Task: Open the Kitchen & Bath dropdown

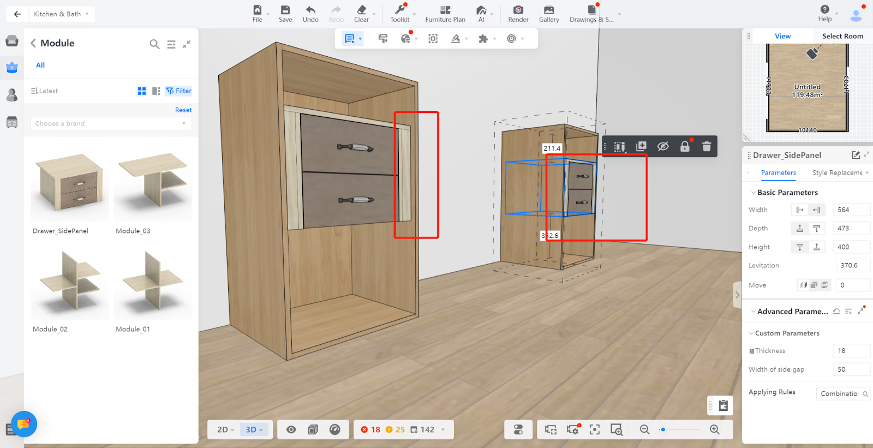Action: click(x=61, y=14)
